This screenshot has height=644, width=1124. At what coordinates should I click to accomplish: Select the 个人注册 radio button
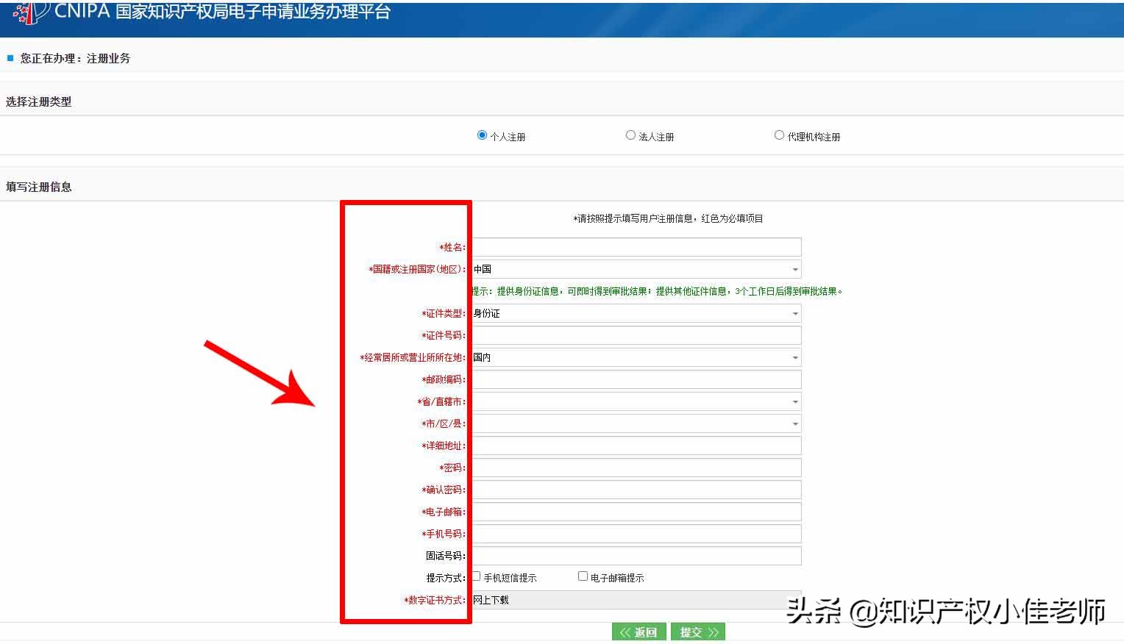point(482,135)
